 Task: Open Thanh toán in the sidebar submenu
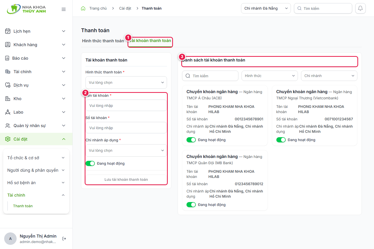point(23,206)
